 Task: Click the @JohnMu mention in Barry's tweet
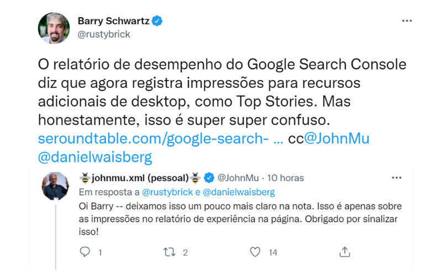336,139
